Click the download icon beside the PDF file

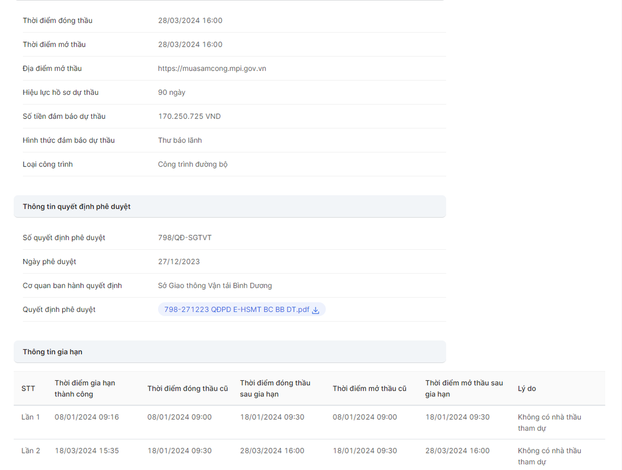point(316,310)
